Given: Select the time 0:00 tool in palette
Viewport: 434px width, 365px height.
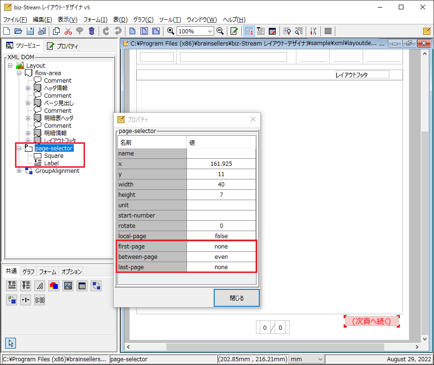Looking at the screenshot, I should 40,300.
